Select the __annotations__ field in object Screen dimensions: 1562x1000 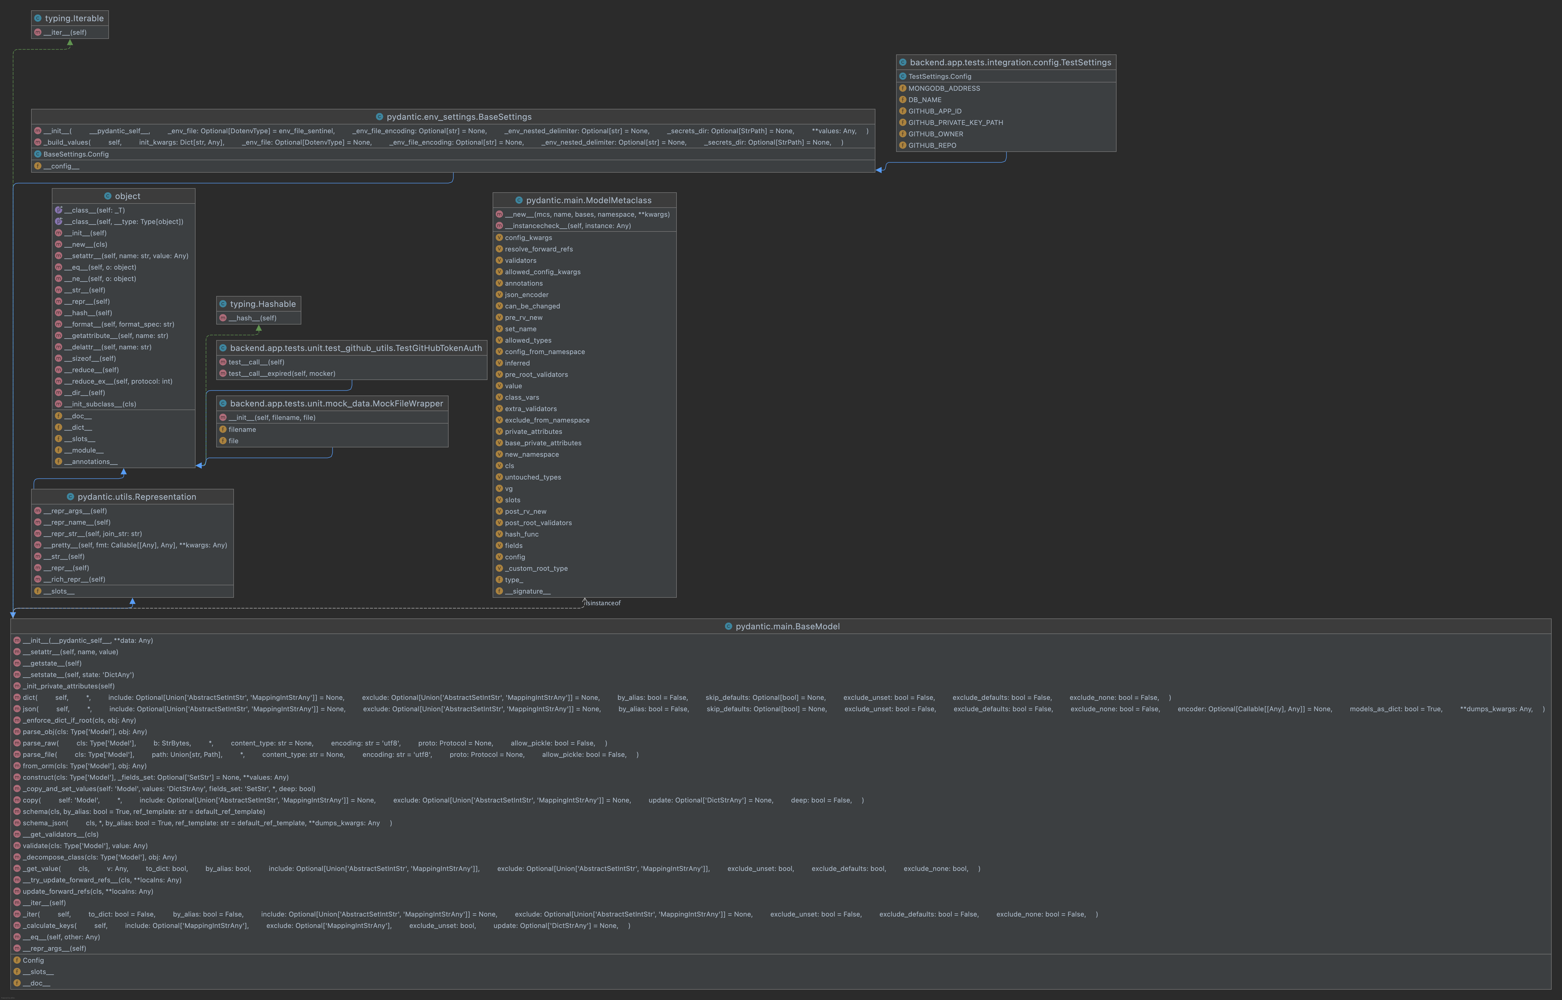point(91,462)
